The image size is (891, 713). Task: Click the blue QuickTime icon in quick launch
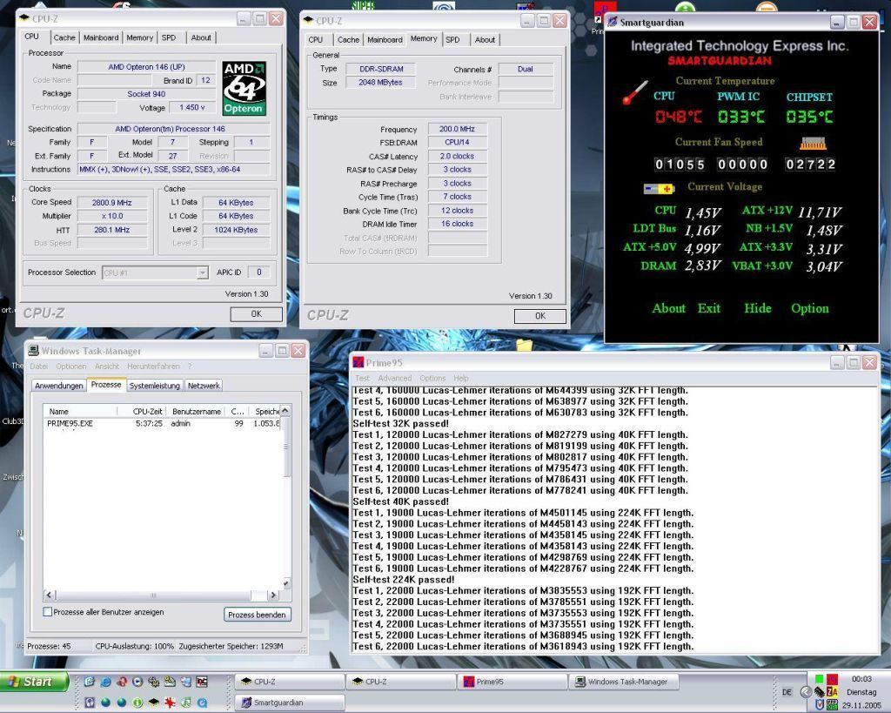point(202,703)
